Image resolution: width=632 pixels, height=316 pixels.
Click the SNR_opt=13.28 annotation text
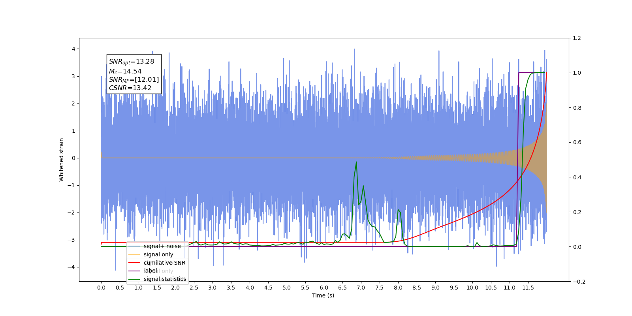132,62
